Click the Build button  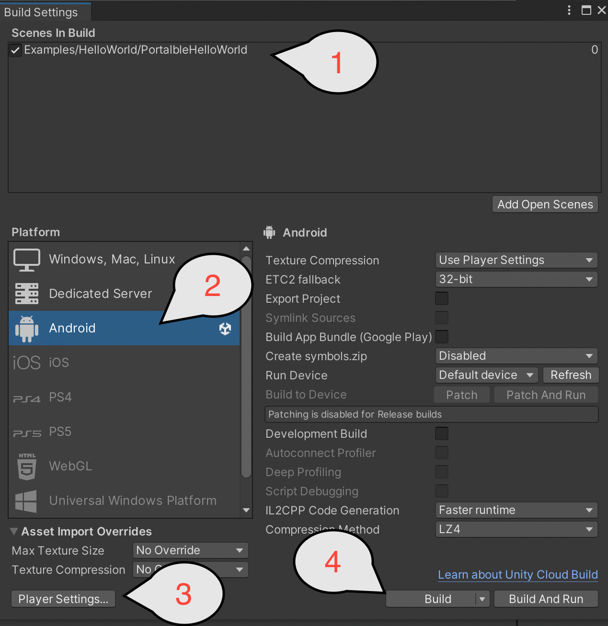(431, 599)
